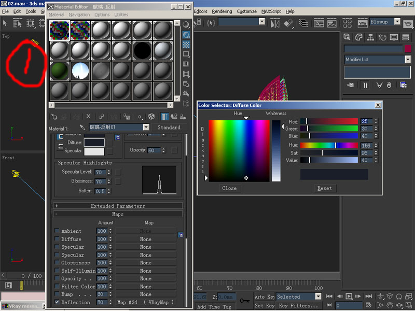Click the Show Map in Viewport cube icon
The width and height of the screenshot is (415, 311).
pos(151,117)
